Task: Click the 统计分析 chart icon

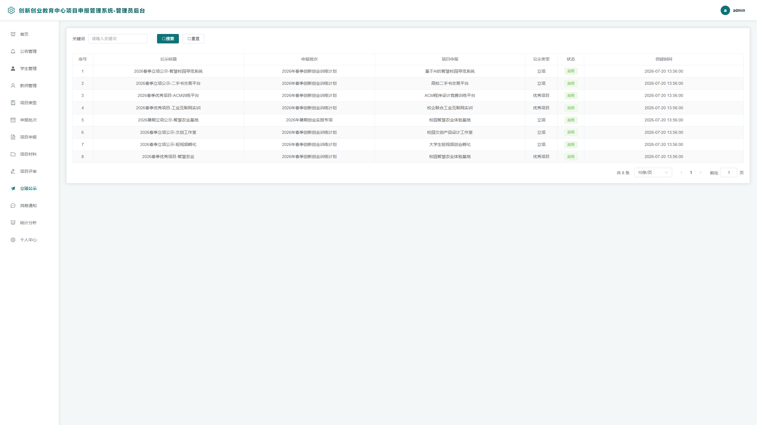Action: pos(13,223)
